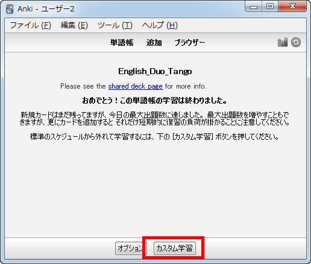Click the sync circular arrows icon
This screenshot has height=264, width=311.
point(296,42)
